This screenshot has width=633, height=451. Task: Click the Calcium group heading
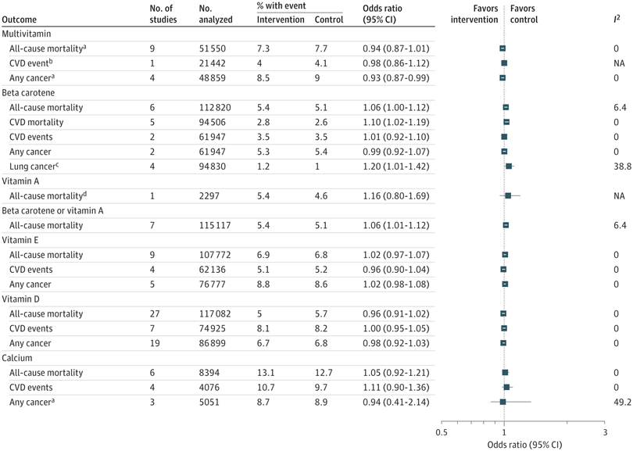(17, 358)
